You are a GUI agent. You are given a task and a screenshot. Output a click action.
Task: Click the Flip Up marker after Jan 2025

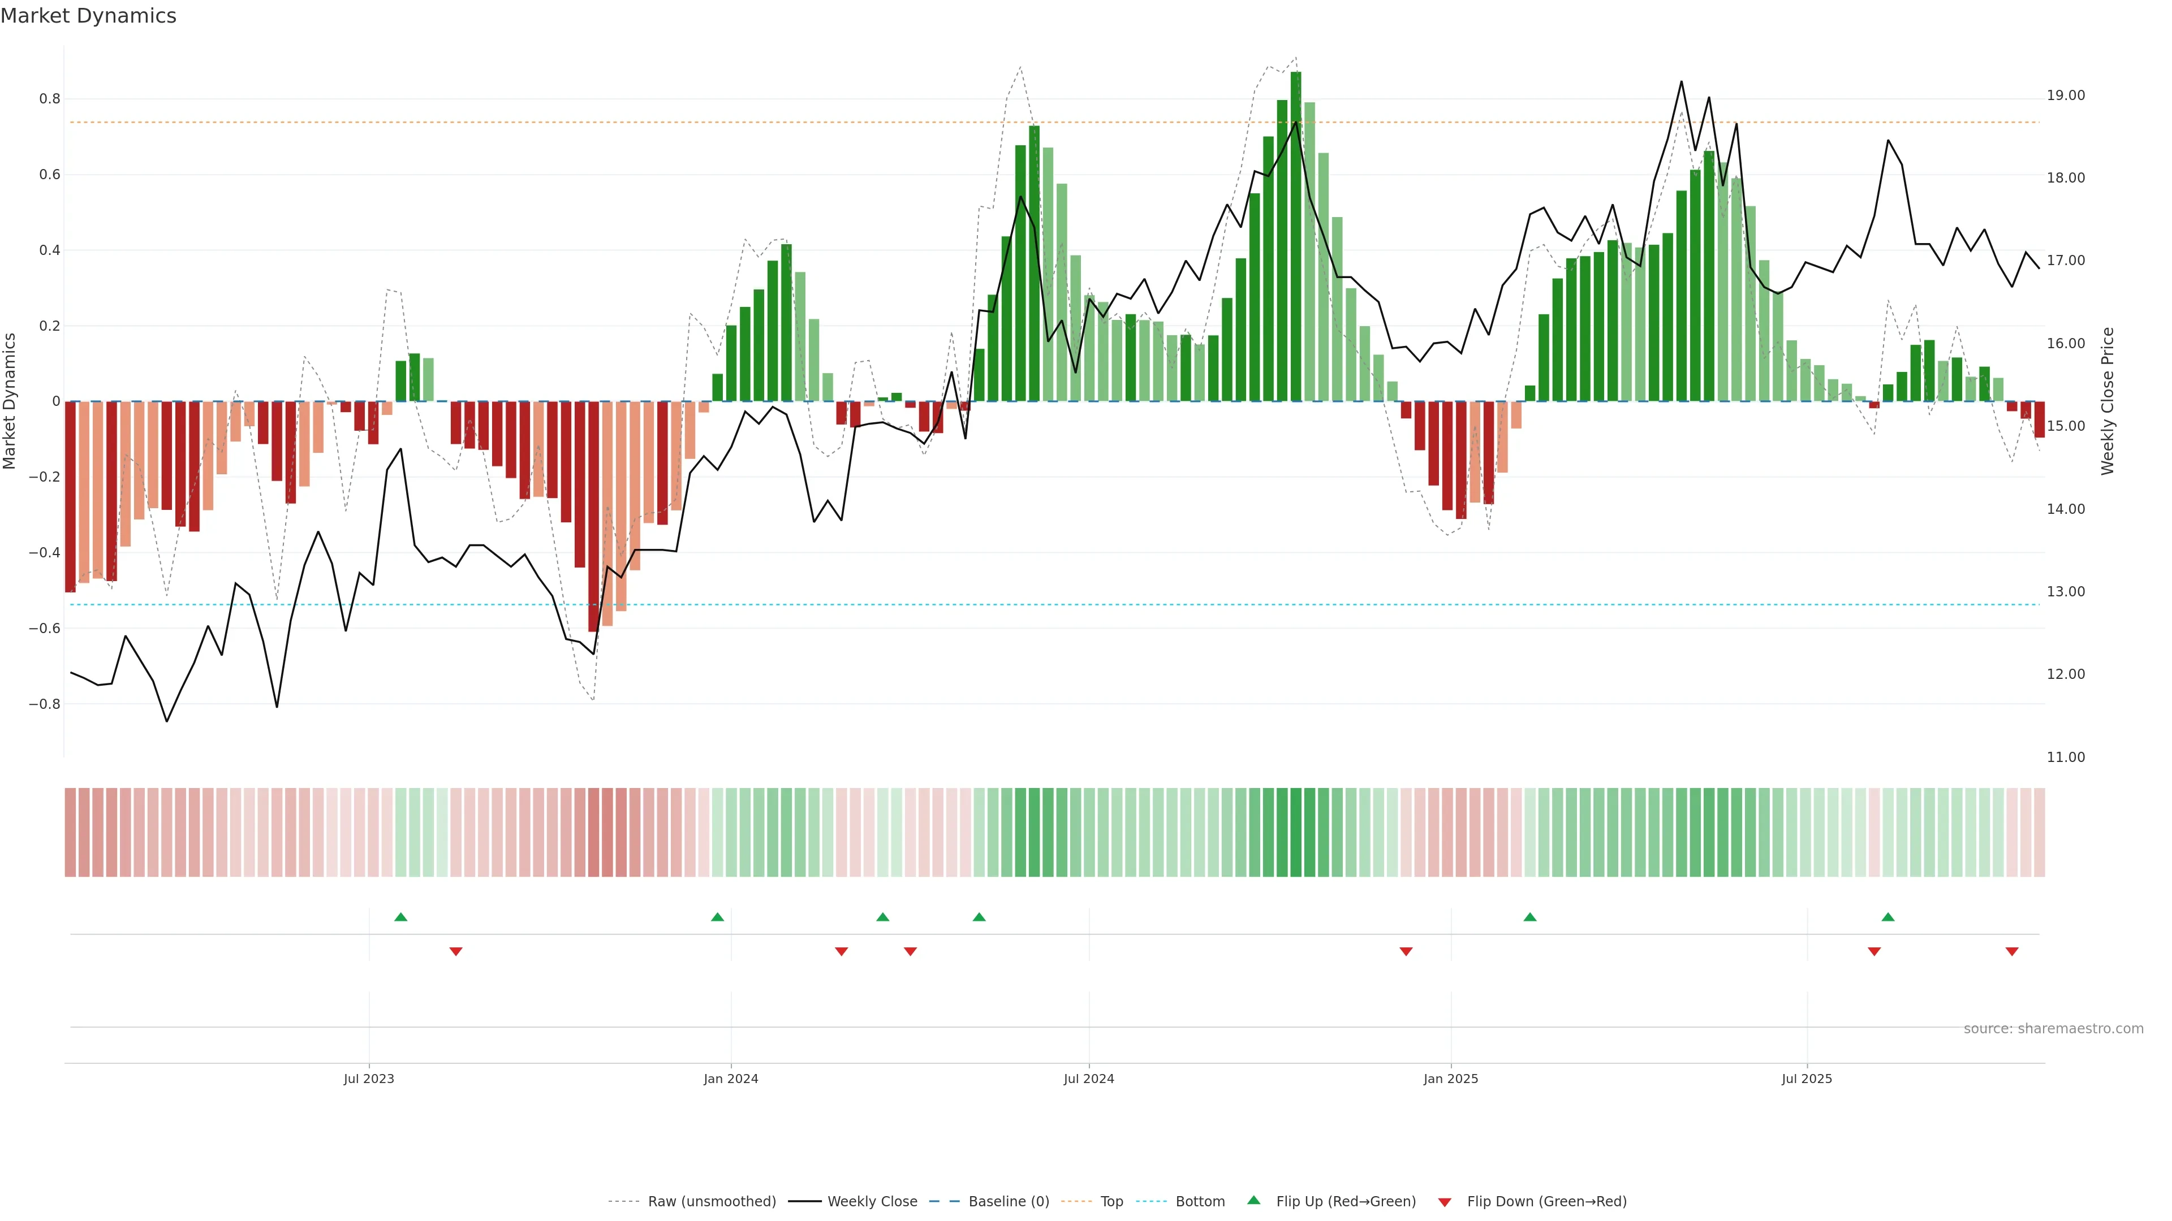1529,917
